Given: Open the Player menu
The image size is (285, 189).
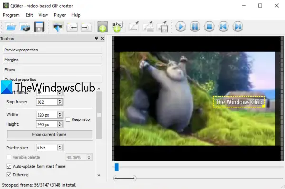Looking at the screenshot, I should 60,15.
